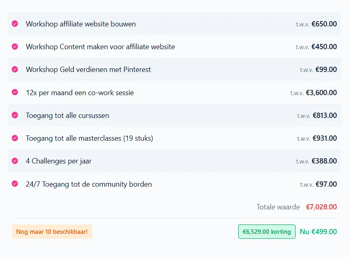Screen dimensions: 350x257
Task: Select the Toegang tot alle masterclasses text
Action: point(89,138)
